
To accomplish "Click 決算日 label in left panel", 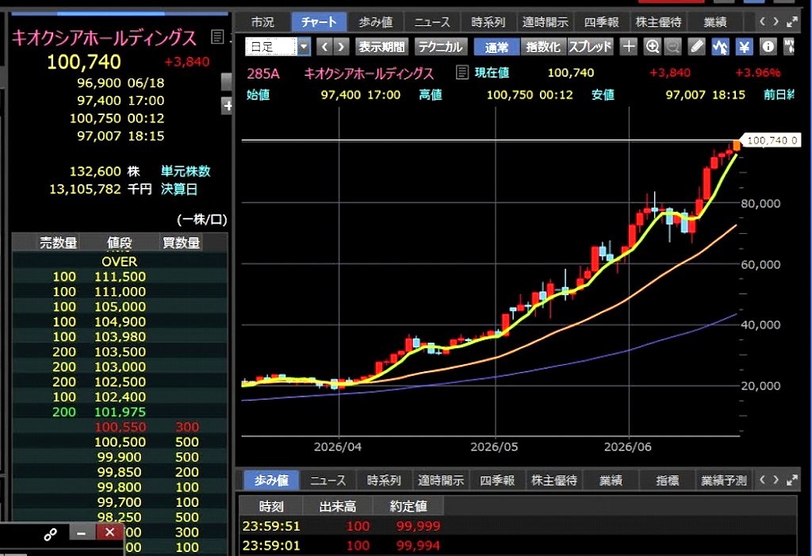I will pos(179,189).
